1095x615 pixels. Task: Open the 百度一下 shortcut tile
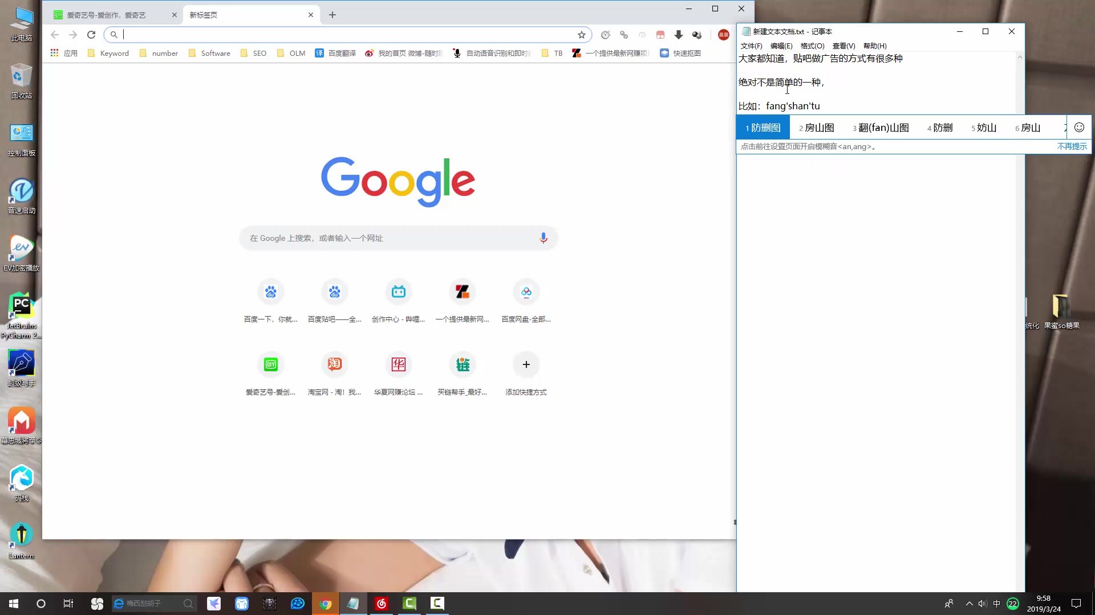click(271, 302)
